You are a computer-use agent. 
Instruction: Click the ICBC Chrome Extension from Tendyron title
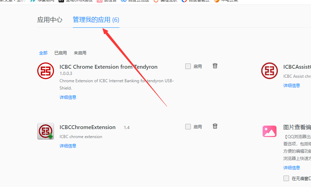tap(109, 67)
